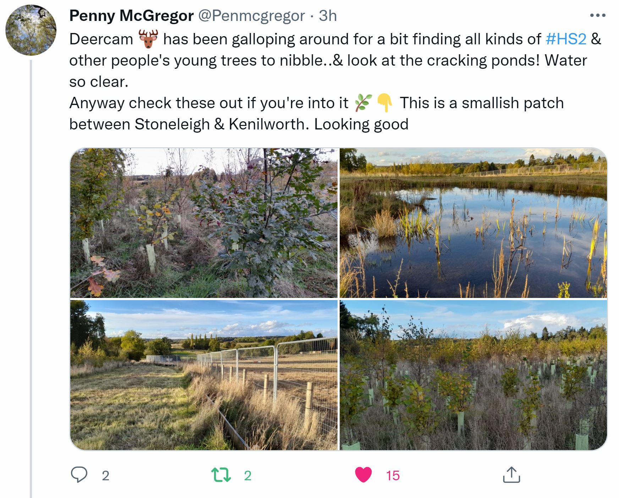Screen dimensions: 619x498
Task: Click the reply speech bubble icon
Action: click(x=79, y=475)
